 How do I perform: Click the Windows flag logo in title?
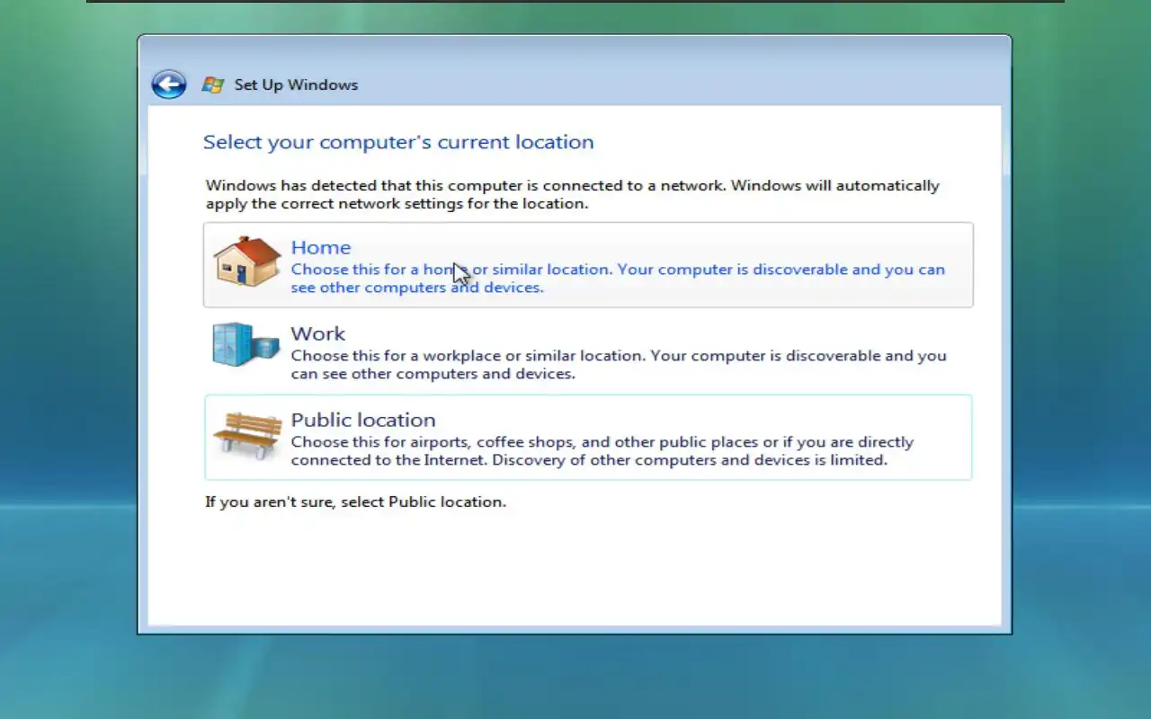click(x=212, y=84)
